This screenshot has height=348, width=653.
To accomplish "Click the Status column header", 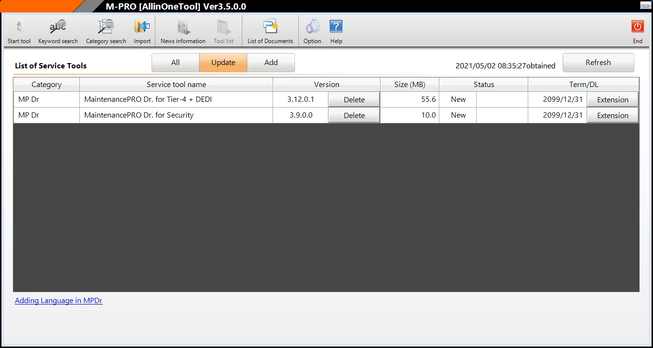I will tap(484, 85).
